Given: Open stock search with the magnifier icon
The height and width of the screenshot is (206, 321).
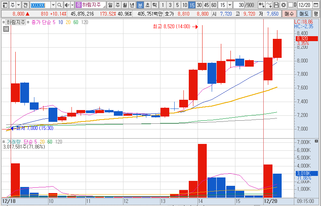Looking at the screenshot, I should [x=59, y=5].
